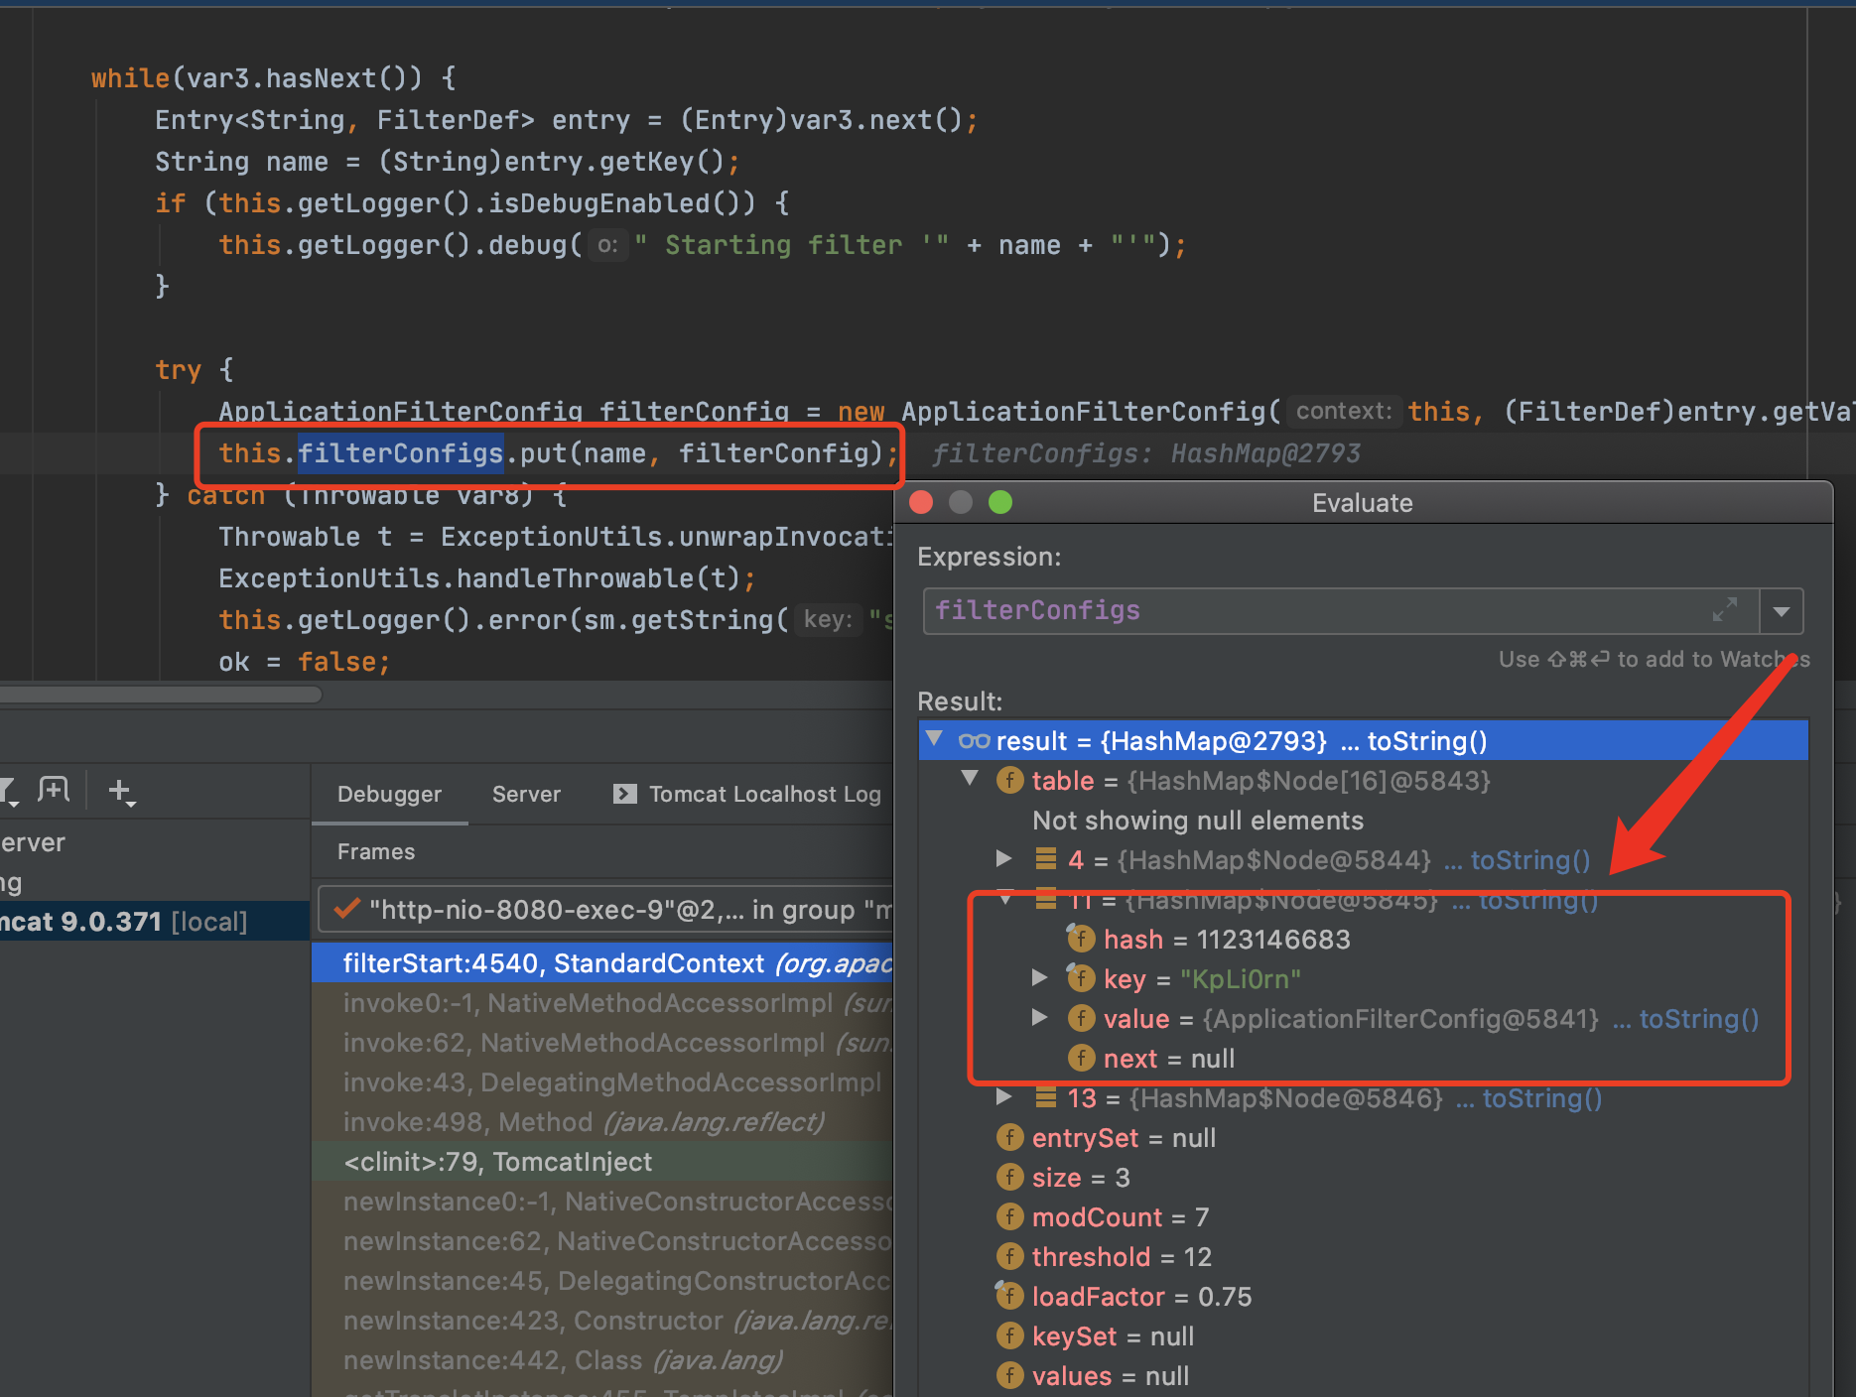Viewport: 1856px width, 1397px height.
Task: Click the field icon next to hash
Action: point(1080,939)
